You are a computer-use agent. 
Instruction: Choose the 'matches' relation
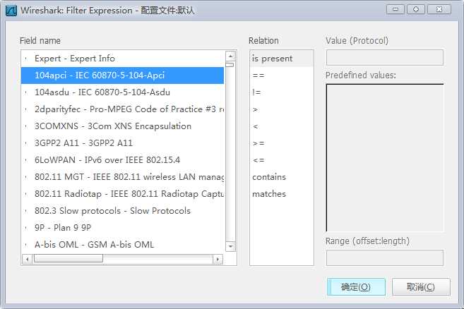click(x=281, y=194)
